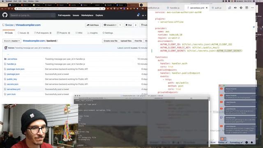The width and height of the screenshot is (263, 148).
Task: Open public_key file
Action: (12, 79)
